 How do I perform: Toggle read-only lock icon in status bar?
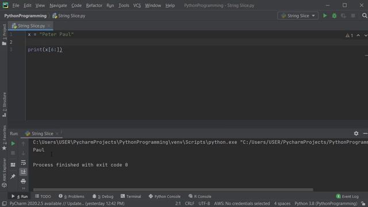363,204
